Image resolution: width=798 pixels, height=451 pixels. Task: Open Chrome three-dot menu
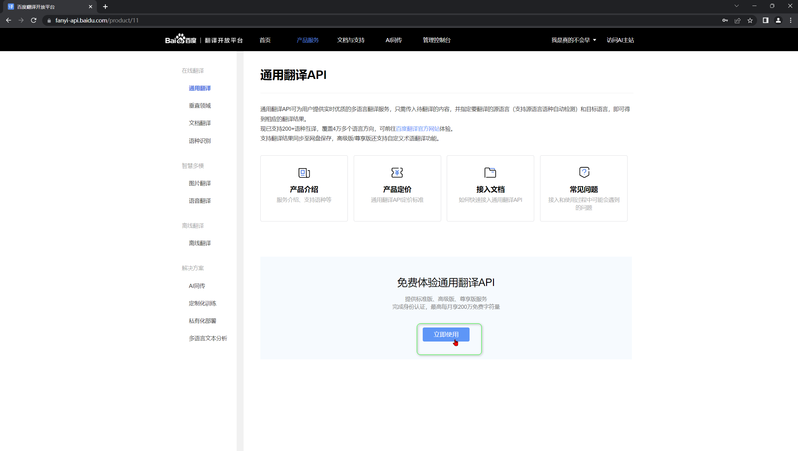click(791, 20)
